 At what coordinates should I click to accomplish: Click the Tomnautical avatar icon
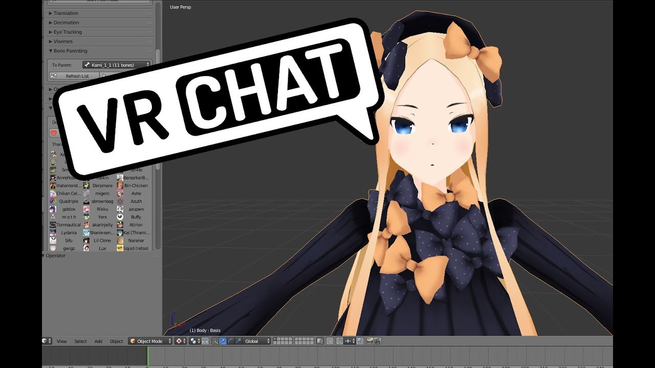pos(53,225)
